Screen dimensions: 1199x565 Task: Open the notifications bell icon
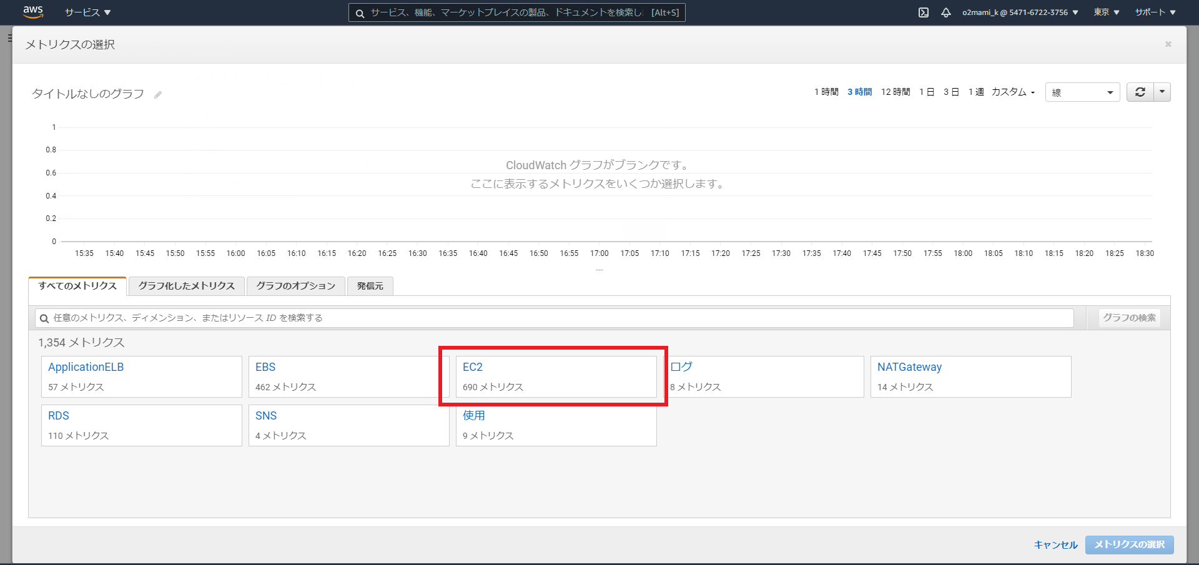(x=946, y=12)
